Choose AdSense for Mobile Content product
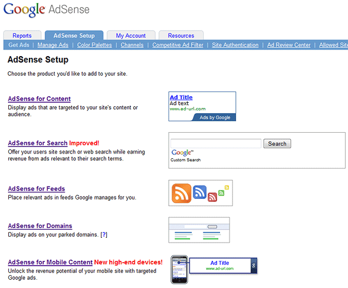 click(x=50, y=262)
